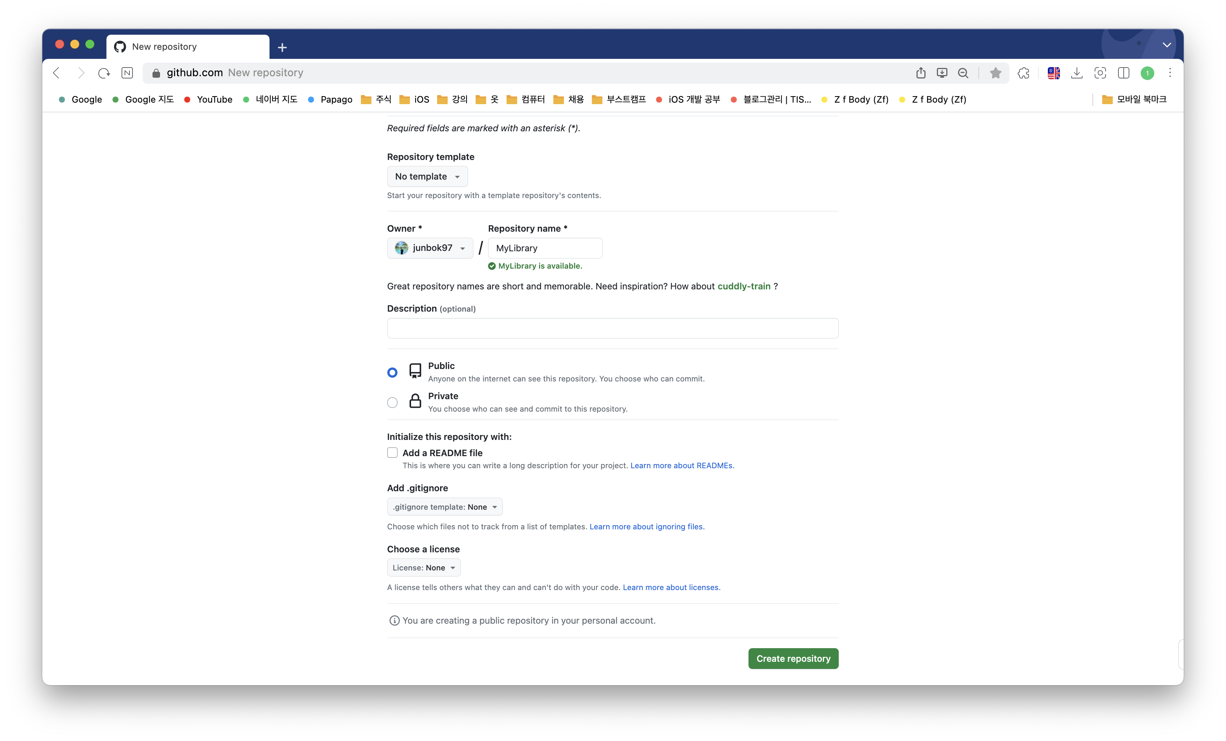Click the cuddly-train name suggestion
Viewport: 1226px width, 741px height.
743,286
